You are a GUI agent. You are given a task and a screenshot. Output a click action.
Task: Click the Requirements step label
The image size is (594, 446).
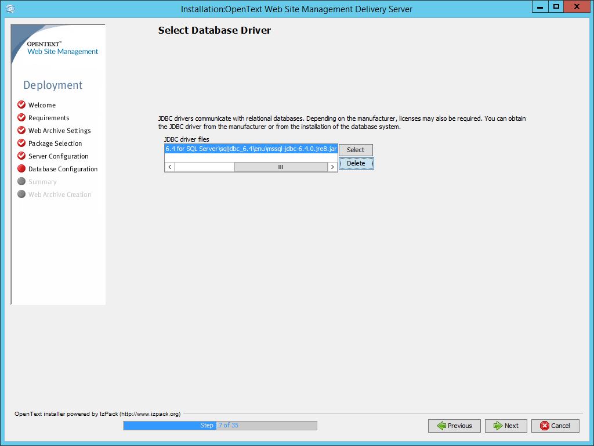49,118
